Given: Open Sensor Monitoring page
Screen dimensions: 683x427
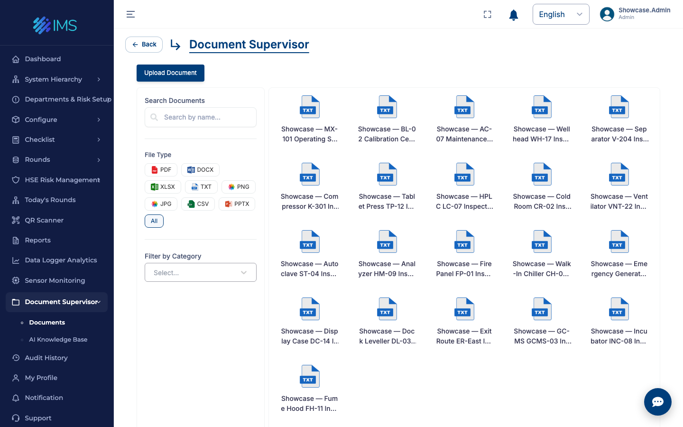Looking at the screenshot, I should [x=57, y=280].
